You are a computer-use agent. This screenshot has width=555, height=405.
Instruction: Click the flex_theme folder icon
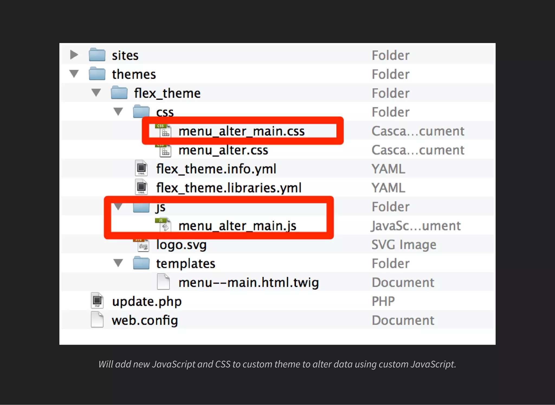click(x=119, y=92)
